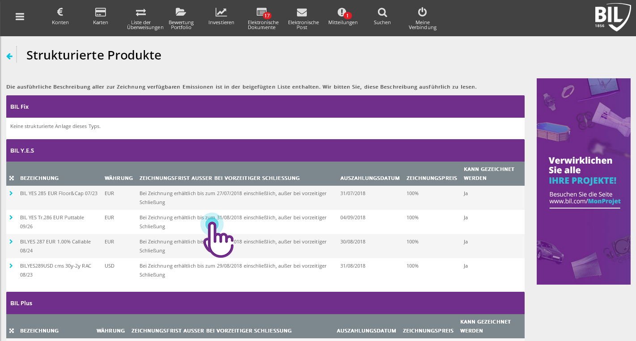Toggle expand-all icon in BIL Plus header
636x341 pixels.
(12, 331)
